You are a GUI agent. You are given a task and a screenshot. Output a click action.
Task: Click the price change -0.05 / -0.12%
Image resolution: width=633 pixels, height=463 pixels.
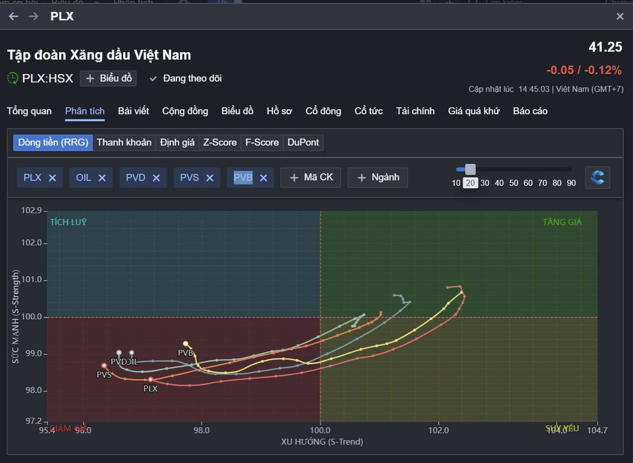584,70
